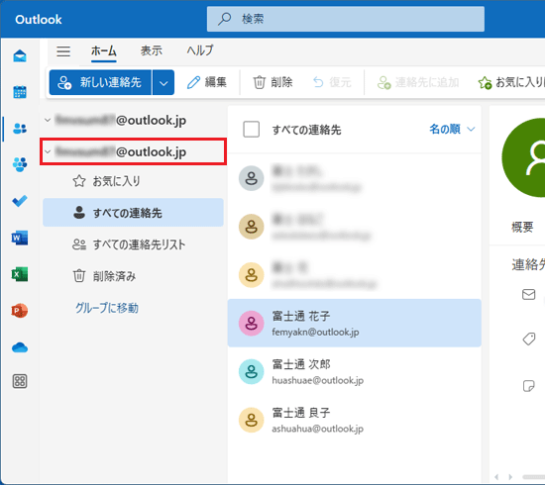
Task: Switch to the 表示 tab
Action: click(152, 50)
